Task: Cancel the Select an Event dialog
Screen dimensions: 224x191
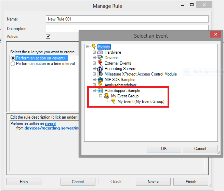Action: (x=200, y=149)
